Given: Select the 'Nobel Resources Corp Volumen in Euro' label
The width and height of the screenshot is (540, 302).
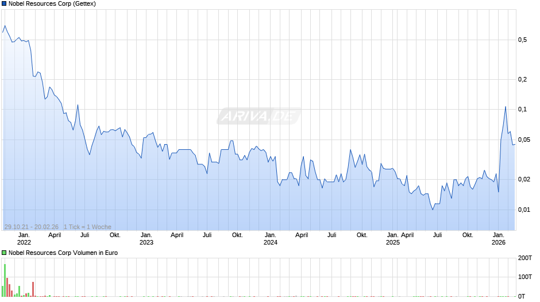Looking at the screenshot, I should [x=63, y=253].
